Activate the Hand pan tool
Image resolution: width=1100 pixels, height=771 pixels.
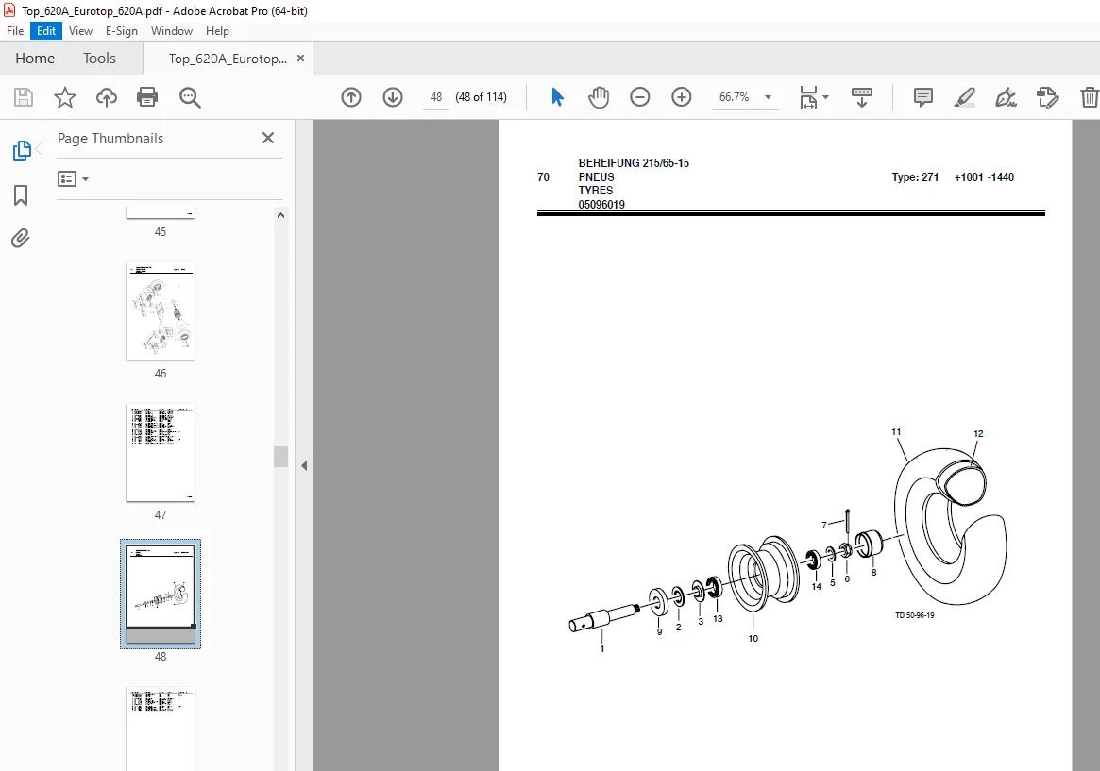tap(599, 96)
